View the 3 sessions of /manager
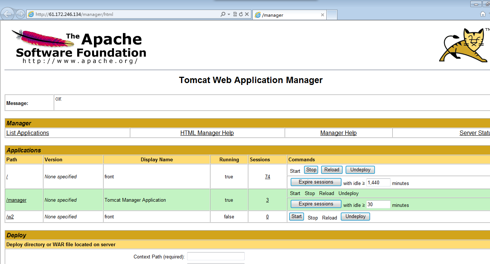 coord(267,200)
